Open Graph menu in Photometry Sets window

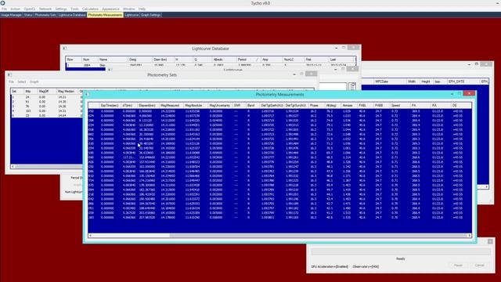(34, 81)
